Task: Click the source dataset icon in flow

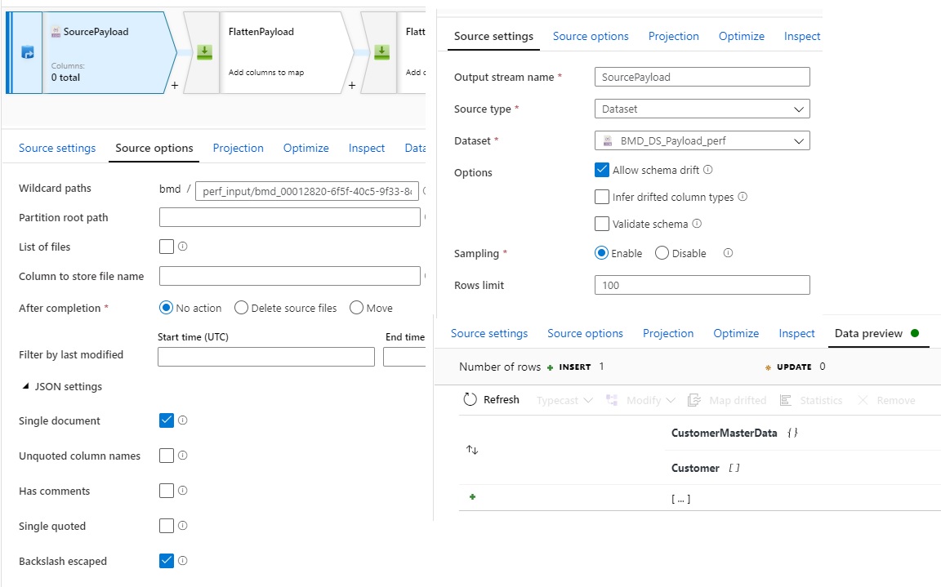Action: point(27,52)
